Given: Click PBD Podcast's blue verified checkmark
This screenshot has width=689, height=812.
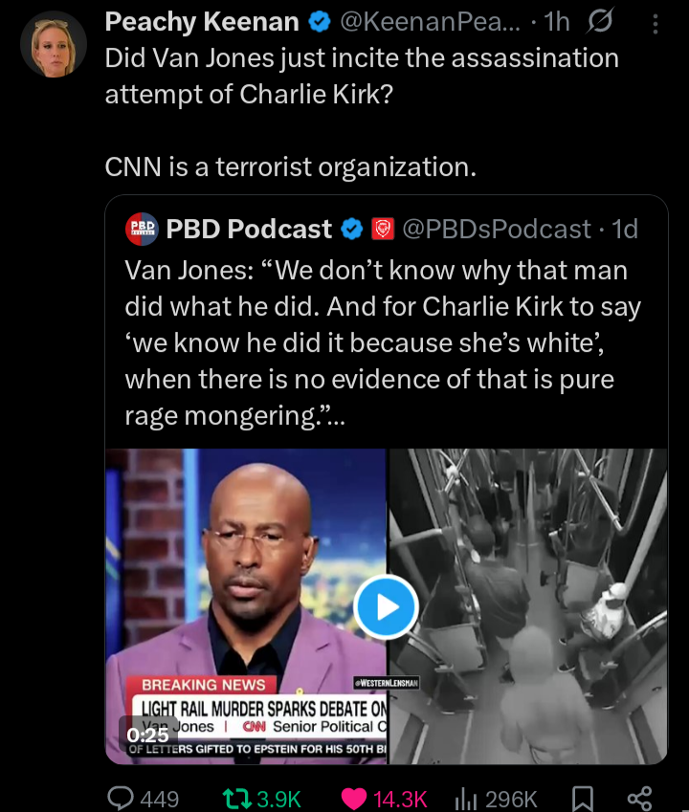Looking at the screenshot, I should [x=352, y=229].
